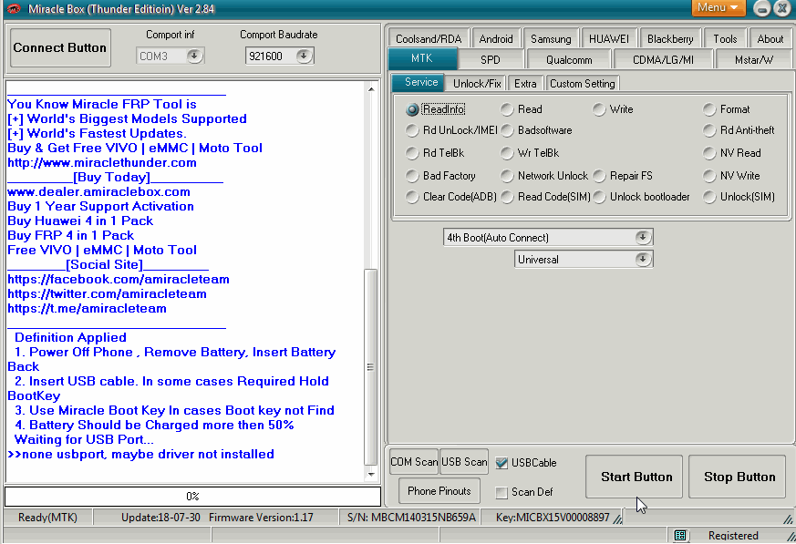Select the Read radio option

[x=507, y=109]
